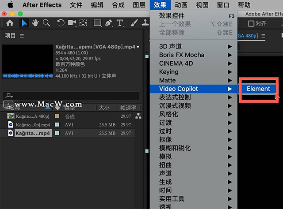Open the Apple menu
This screenshot has height=209, width=283.
(10, 5)
